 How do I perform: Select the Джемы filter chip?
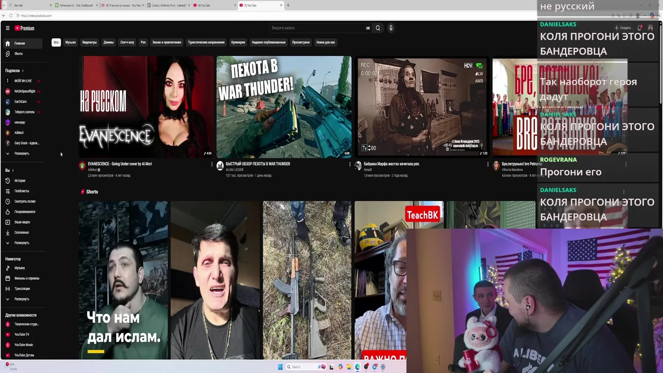click(x=108, y=42)
